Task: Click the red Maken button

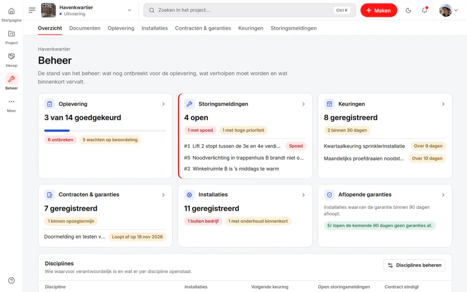Action: point(378,10)
